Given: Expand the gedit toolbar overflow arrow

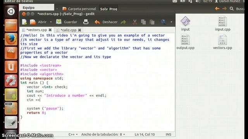Looking at the screenshot, I should [171, 22].
